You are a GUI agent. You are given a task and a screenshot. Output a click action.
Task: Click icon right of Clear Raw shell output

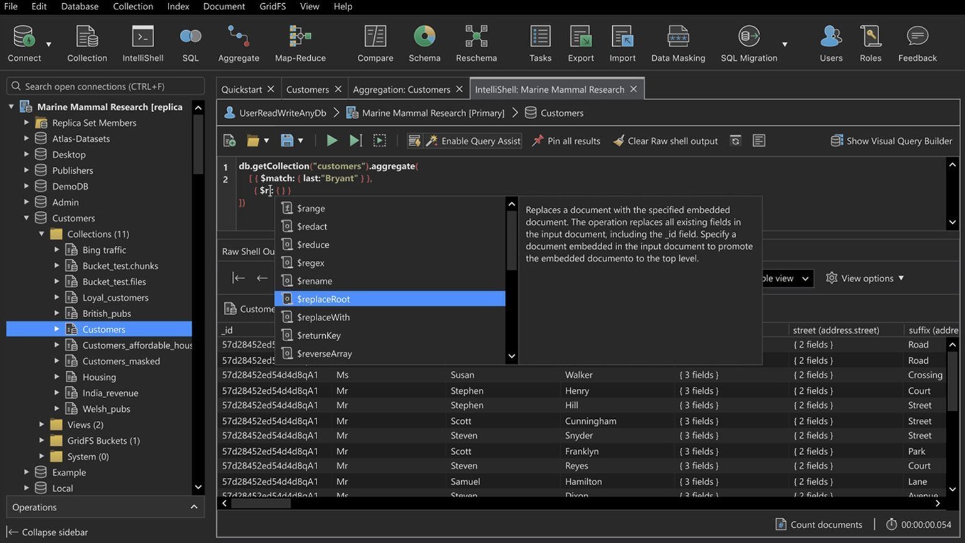click(736, 141)
